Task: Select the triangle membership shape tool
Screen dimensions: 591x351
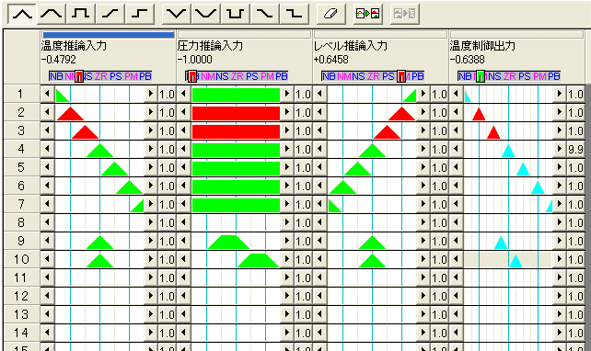Action: 22,14
